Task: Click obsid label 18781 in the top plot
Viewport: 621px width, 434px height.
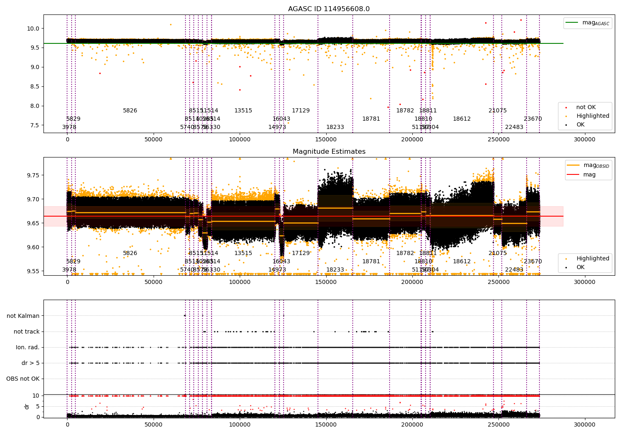Action: (371, 119)
